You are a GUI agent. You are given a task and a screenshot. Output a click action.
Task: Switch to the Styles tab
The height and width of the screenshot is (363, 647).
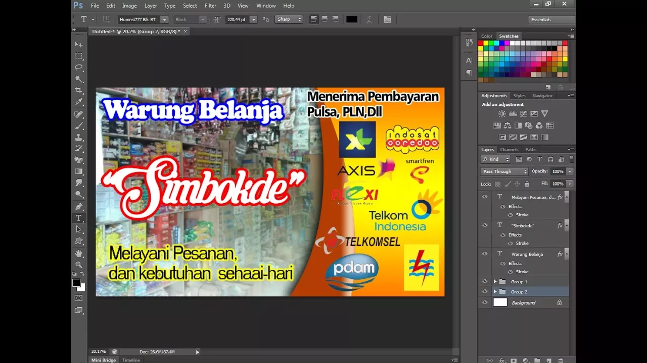tap(519, 96)
